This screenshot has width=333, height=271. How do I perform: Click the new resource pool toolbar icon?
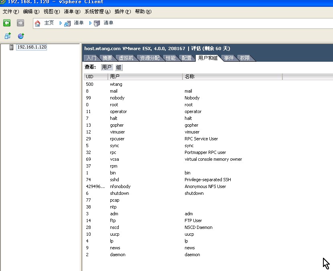[21, 36]
